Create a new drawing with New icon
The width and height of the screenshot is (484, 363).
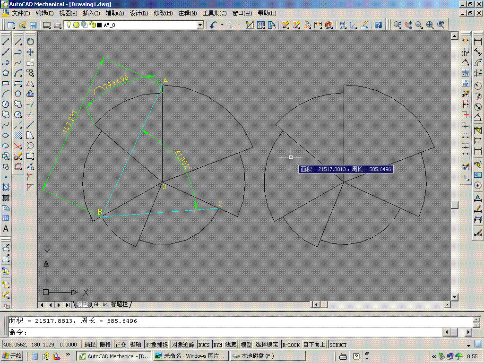pyautogui.click(x=11, y=25)
